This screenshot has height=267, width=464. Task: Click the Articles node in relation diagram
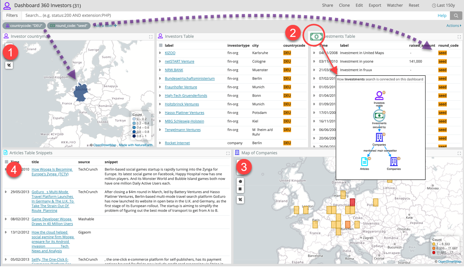pyautogui.click(x=365, y=162)
